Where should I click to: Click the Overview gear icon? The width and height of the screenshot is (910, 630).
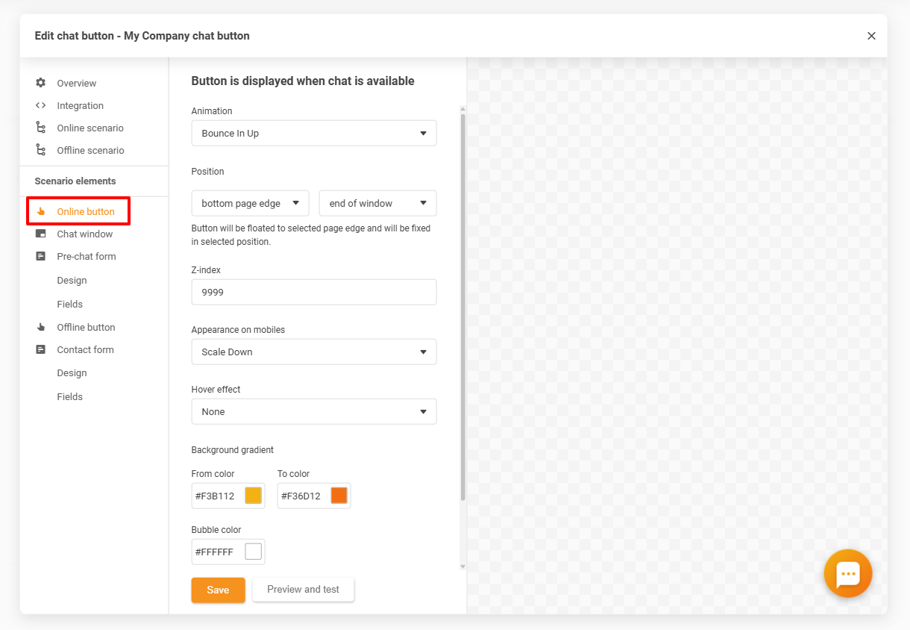pyautogui.click(x=41, y=83)
